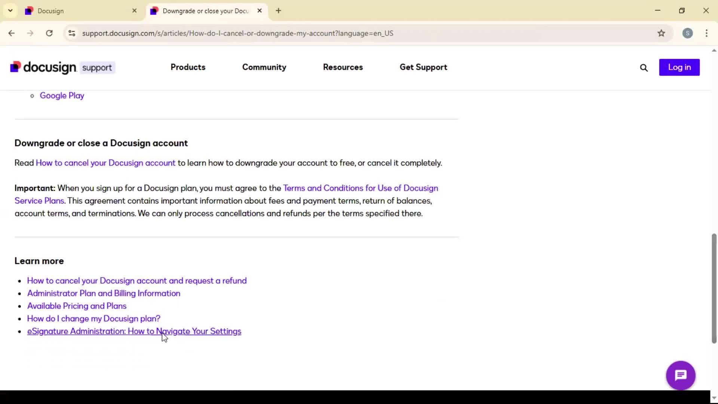This screenshot has height=404, width=718.
Task: Open the Products menu
Action: (188, 67)
